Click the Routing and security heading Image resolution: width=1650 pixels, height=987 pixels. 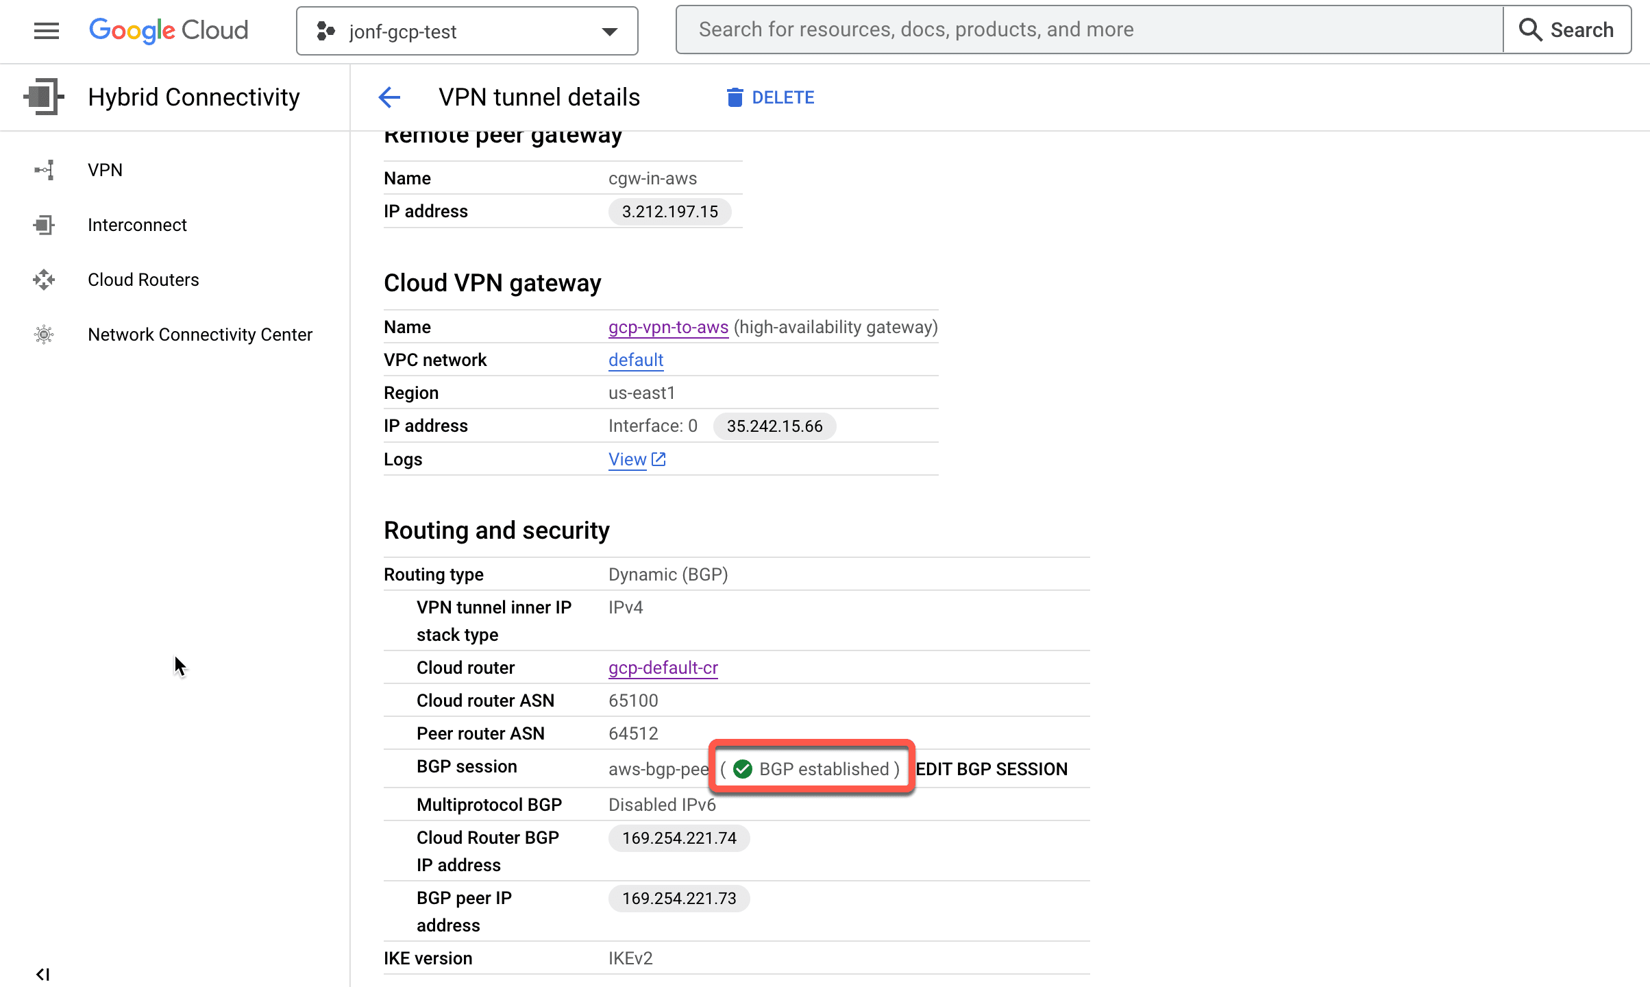(496, 531)
